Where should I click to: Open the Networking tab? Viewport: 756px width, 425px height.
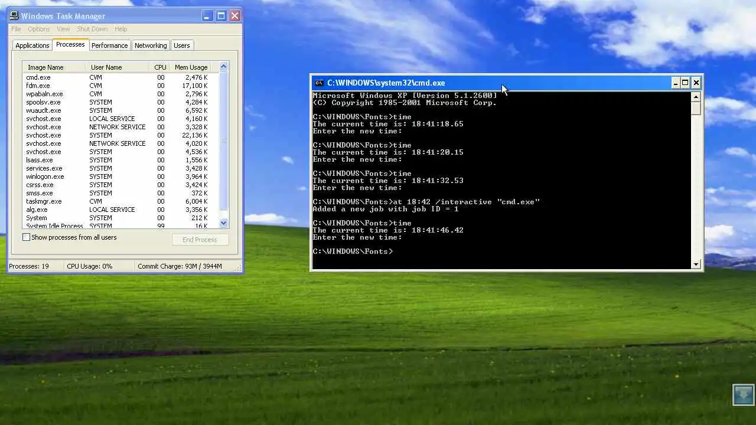151,45
